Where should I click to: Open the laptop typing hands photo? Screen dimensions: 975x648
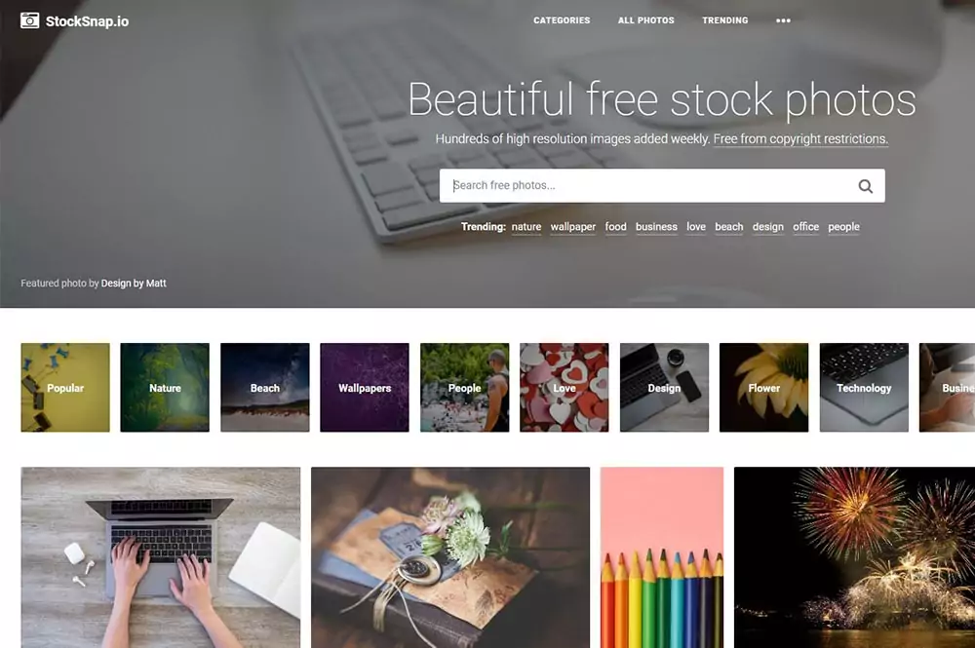161,558
